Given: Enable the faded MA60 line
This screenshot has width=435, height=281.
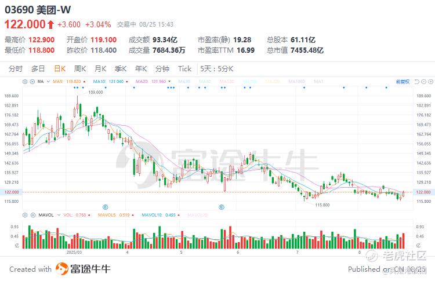Looking at the screenshot, I should pos(205,82).
